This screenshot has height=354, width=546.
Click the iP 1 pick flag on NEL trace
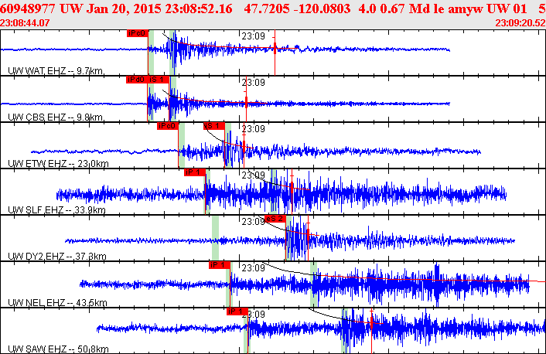220,265
